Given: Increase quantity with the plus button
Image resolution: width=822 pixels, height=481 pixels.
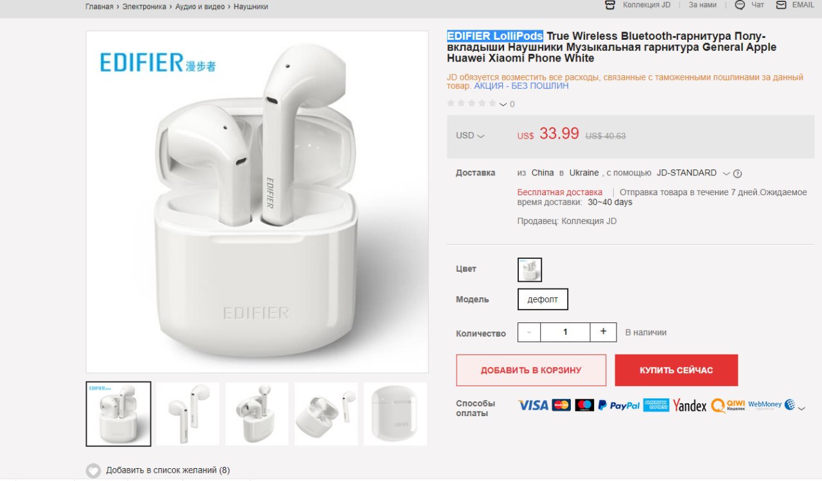Looking at the screenshot, I should point(603,332).
